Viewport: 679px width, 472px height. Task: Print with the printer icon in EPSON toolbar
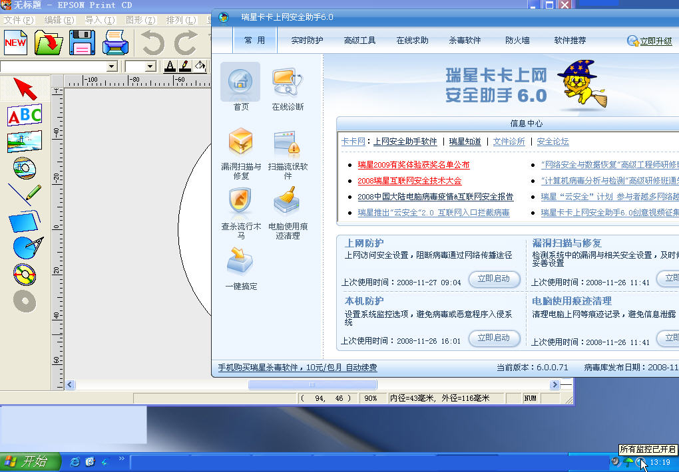pos(115,42)
